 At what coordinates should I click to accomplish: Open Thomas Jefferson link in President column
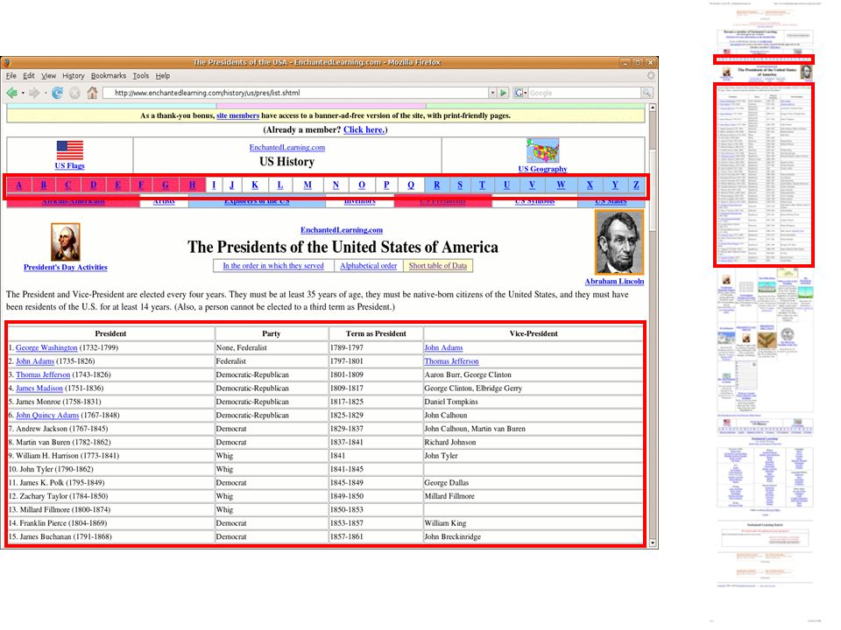pos(43,374)
